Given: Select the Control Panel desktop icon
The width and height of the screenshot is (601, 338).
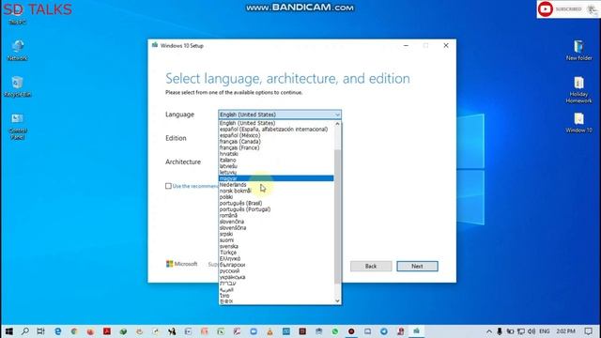Looking at the screenshot, I should point(18,126).
